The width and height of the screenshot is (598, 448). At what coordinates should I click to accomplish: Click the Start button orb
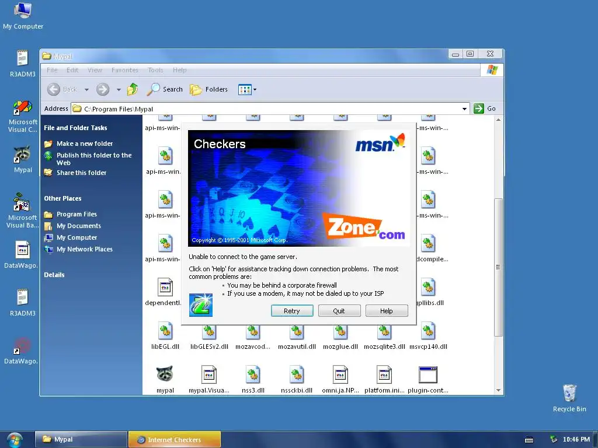(15, 440)
